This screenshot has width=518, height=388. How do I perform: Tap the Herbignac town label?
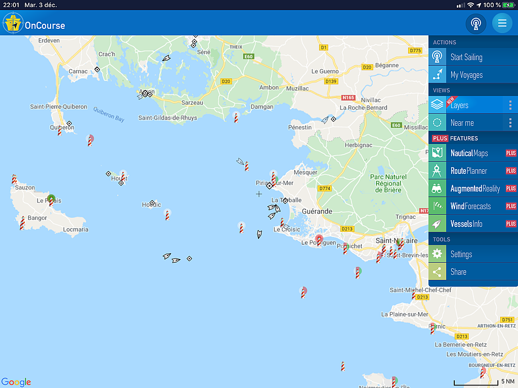359,145
